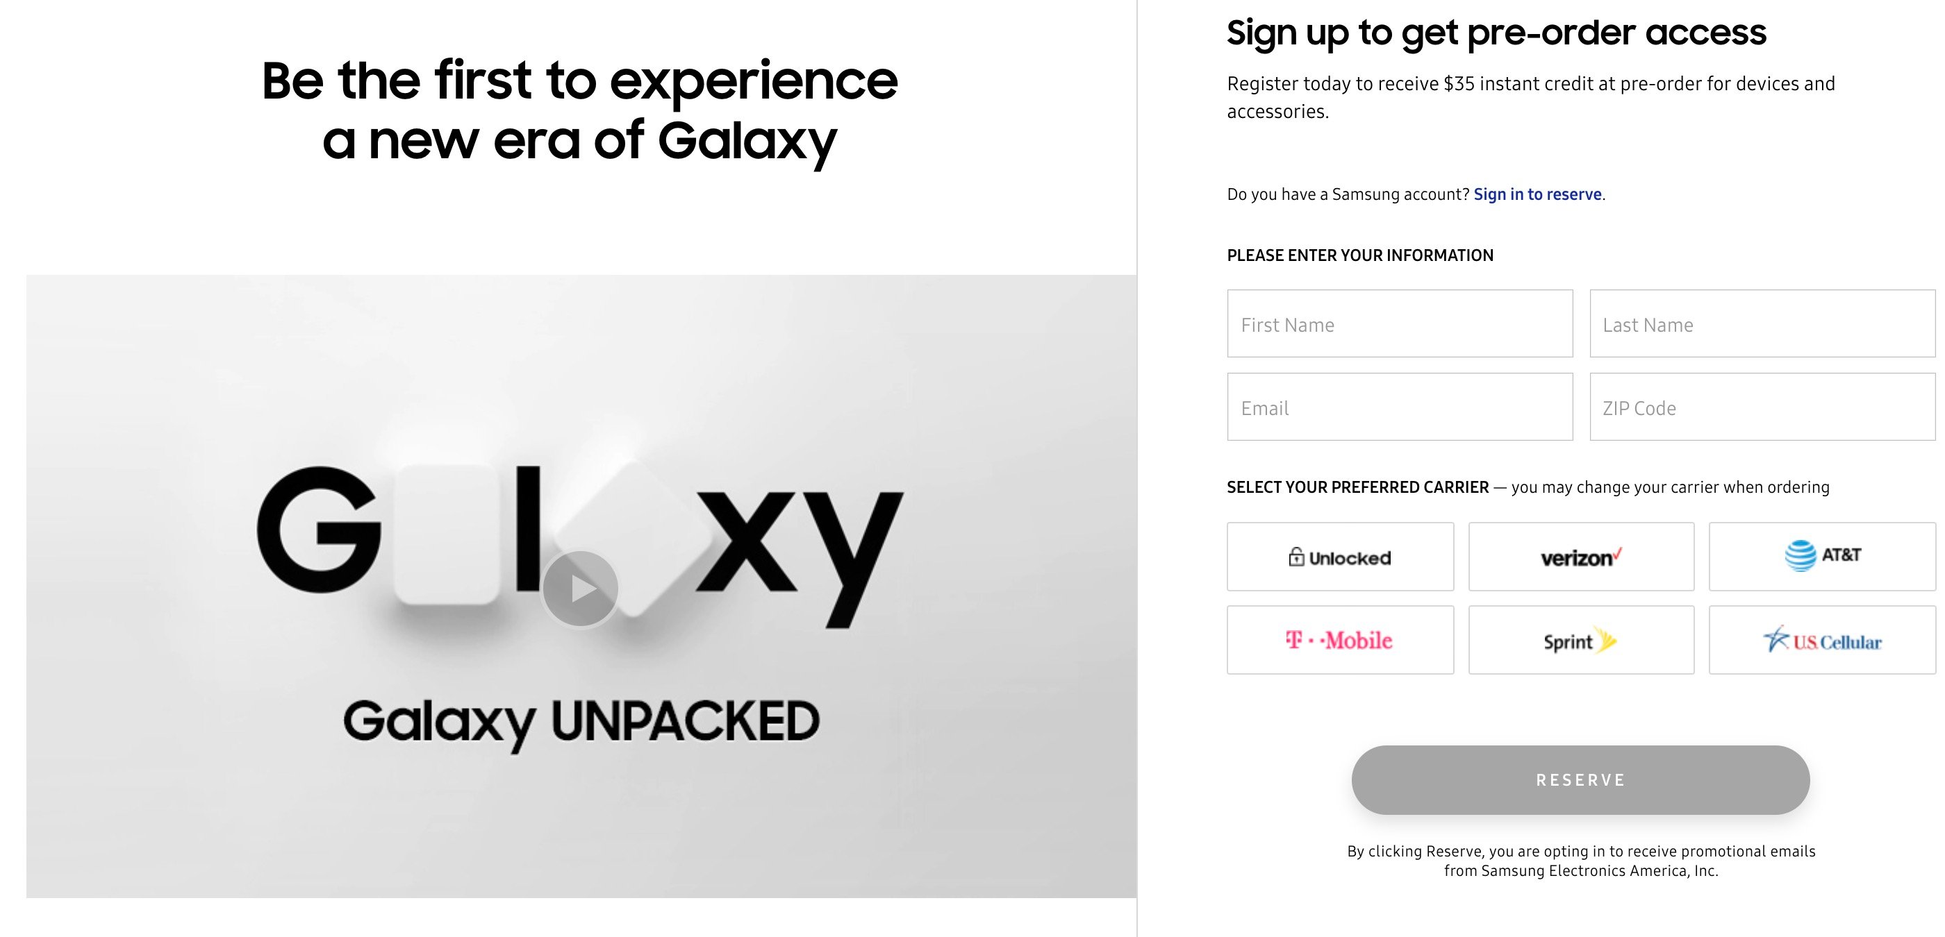The height and width of the screenshot is (937, 1945).
Task: Open the Sign in to reserve link
Action: [x=1537, y=194]
